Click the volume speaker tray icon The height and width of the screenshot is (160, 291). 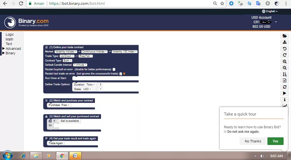[262, 156]
